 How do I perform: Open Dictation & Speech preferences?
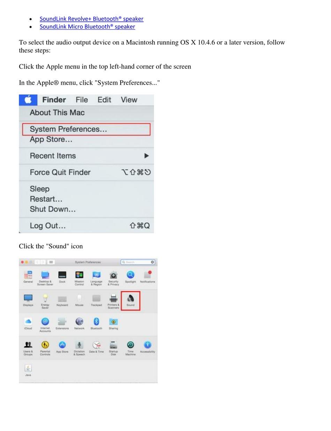point(79,348)
